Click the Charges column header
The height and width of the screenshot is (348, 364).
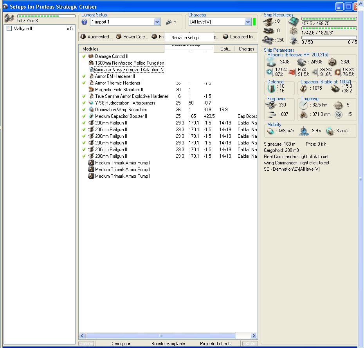(246, 49)
